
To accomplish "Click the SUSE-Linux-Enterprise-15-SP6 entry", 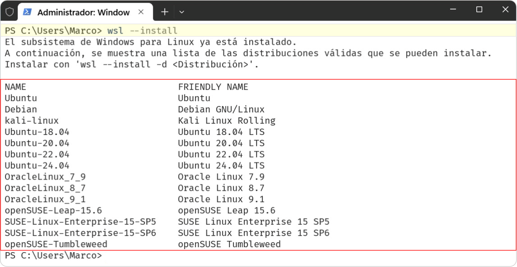I will point(80,233).
